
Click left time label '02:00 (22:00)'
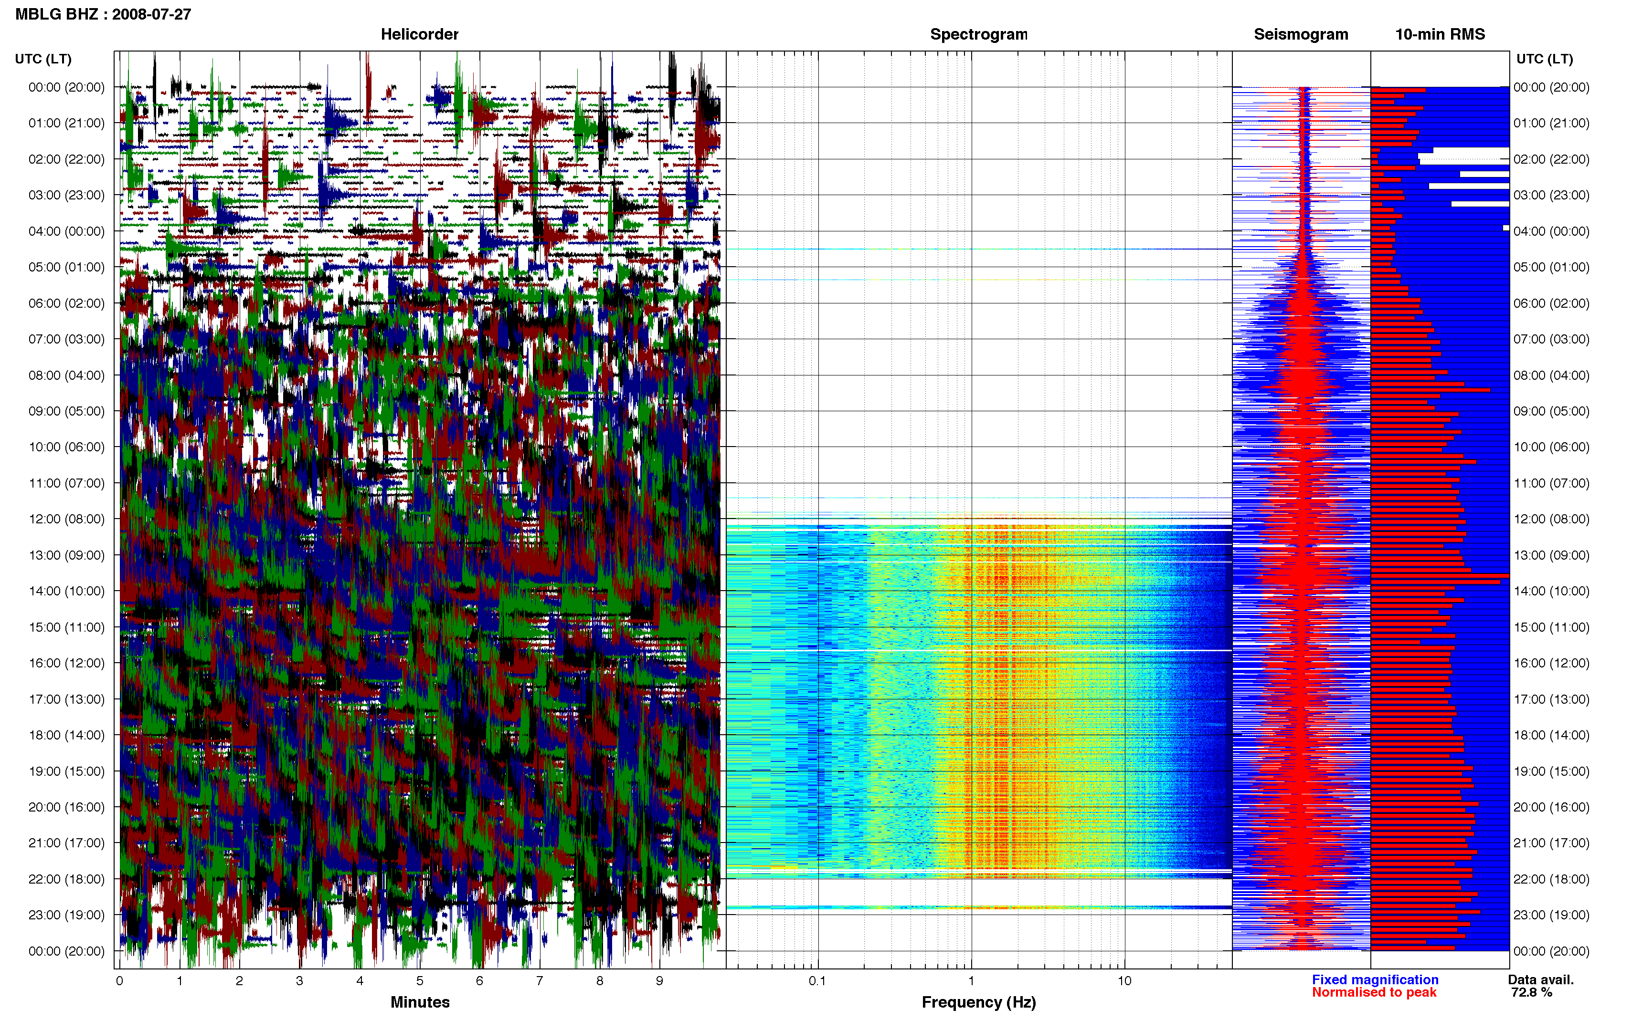click(x=67, y=159)
